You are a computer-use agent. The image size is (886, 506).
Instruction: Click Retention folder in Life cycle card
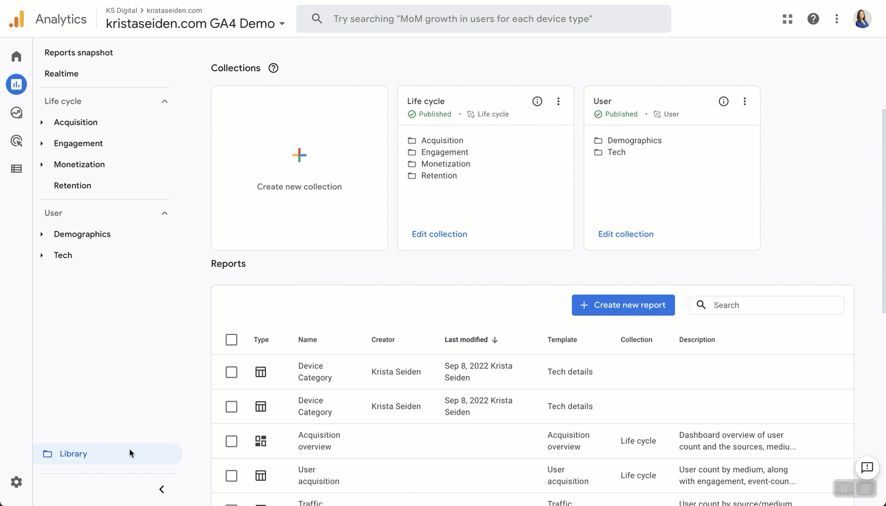[x=439, y=176]
